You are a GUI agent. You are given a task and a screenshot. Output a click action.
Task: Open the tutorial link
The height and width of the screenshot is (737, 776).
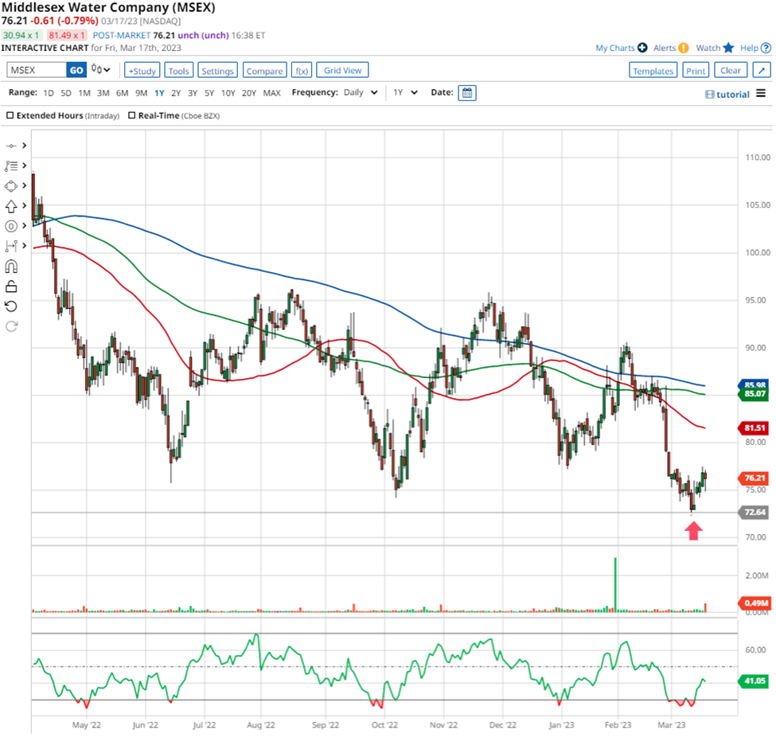727,94
